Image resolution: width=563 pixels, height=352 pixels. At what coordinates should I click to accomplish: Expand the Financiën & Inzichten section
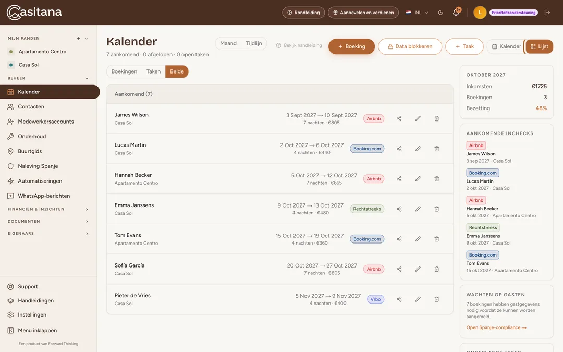click(48, 209)
